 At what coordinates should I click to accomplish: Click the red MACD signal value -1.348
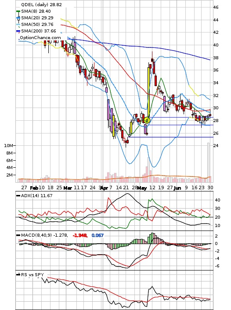pos(80,235)
